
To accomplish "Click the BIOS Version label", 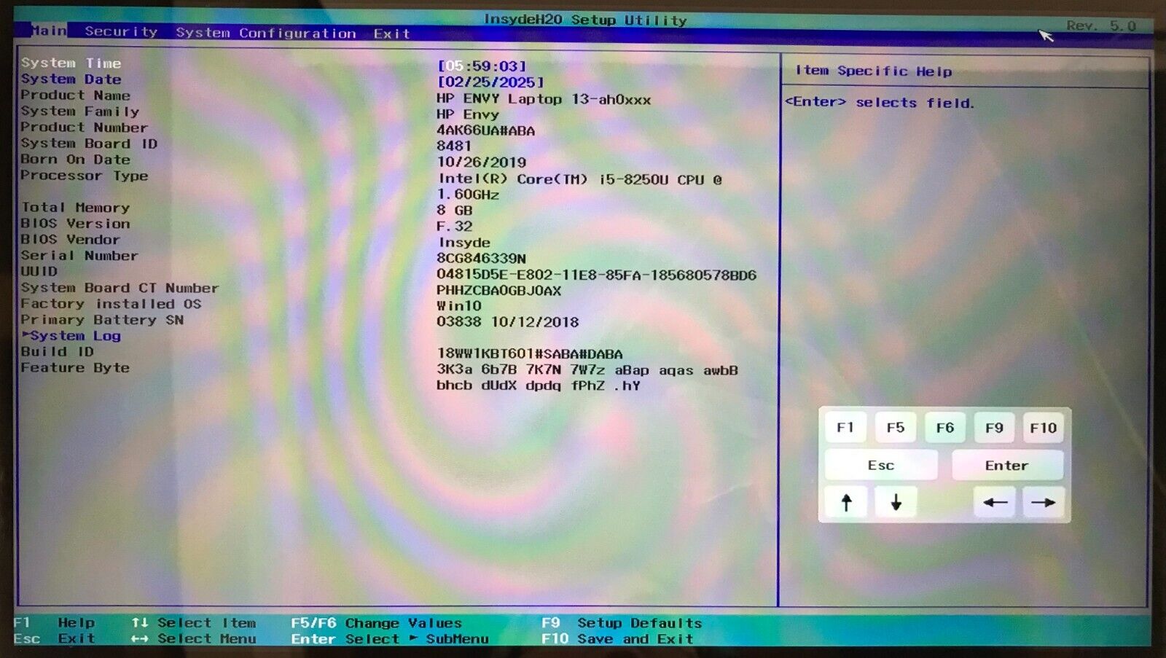I will [75, 224].
